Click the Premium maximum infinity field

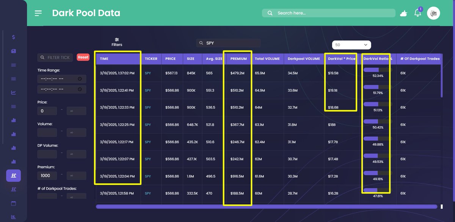76,176
